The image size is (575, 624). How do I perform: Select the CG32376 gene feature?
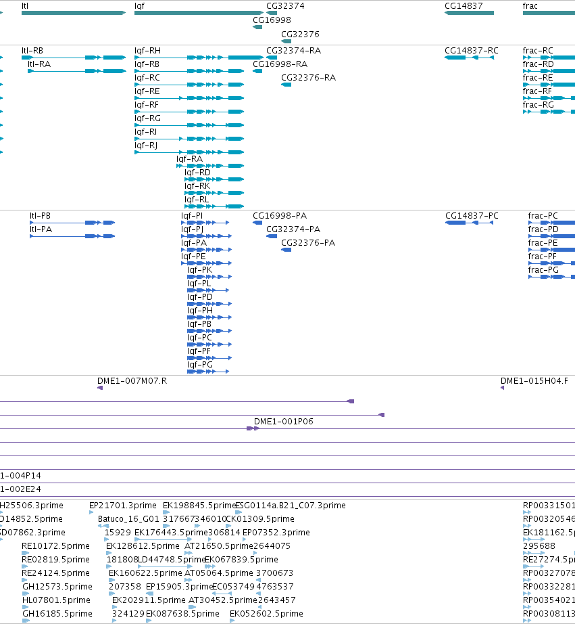pos(286,41)
